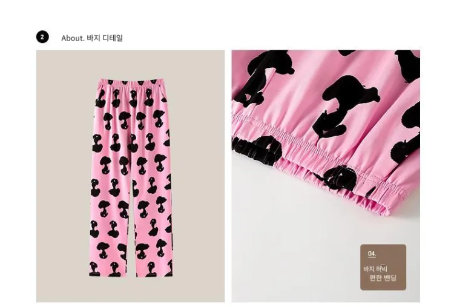
Task: Click the brown 04 caption box
Action: tap(383, 267)
